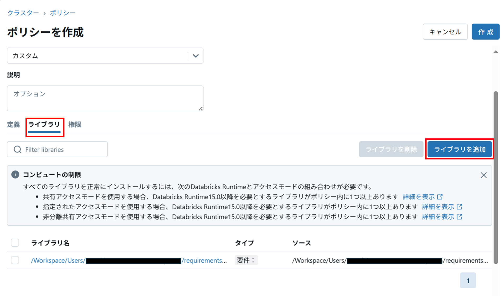The height and width of the screenshot is (296, 503).
Task: Open the 権限 tab
Action: pos(75,124)
